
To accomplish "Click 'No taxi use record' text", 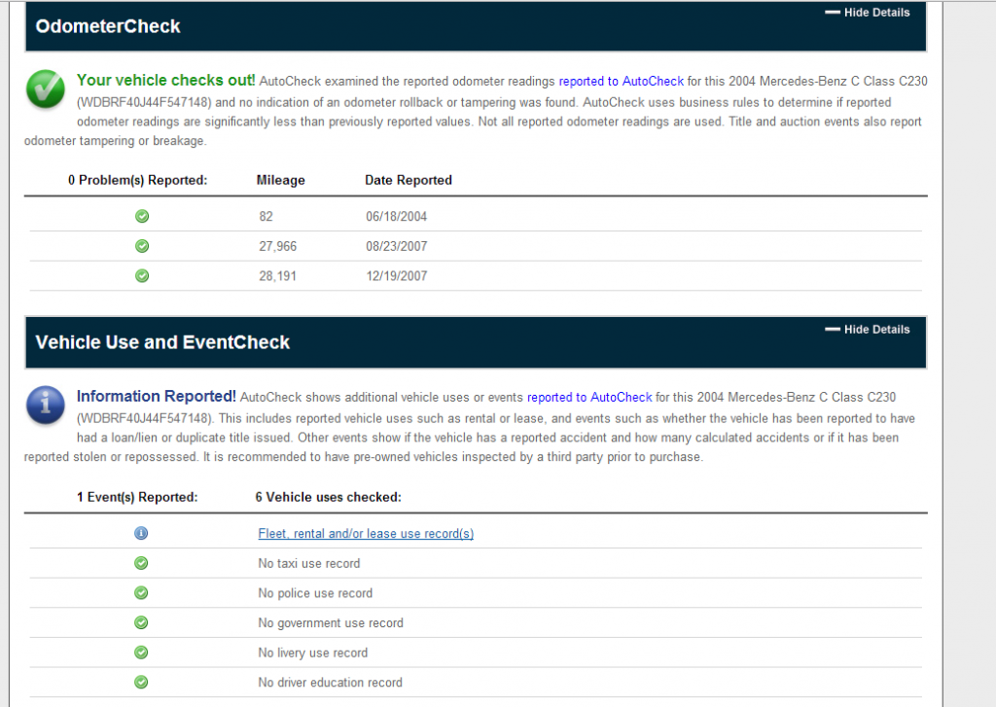I will click(308, 563).
